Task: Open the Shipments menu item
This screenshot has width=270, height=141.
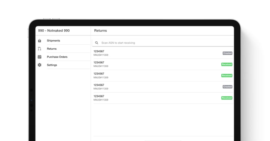Action: point(53,41)
